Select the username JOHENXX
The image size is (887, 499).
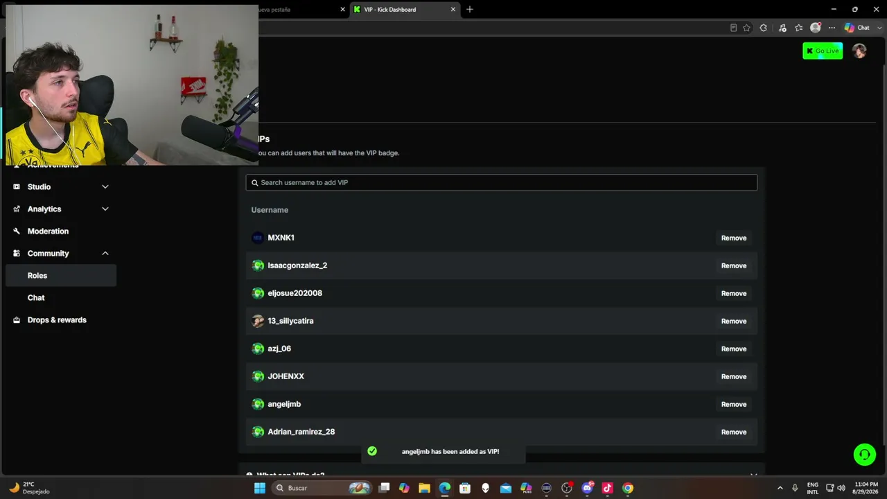pyautogui.click(x=286, y=376)
